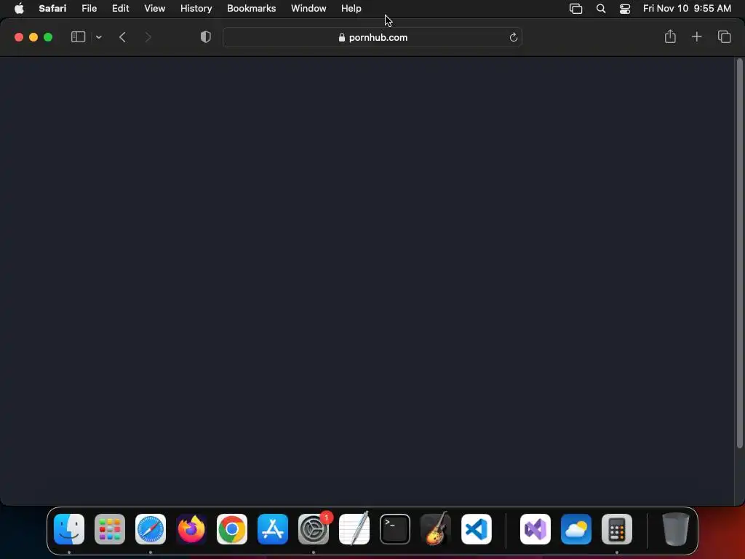Image resolution: width=745 pixels, height=559 pixels.
Task: Expand the sidebar tab group dropdown arrow
Action: coord(99,37)
